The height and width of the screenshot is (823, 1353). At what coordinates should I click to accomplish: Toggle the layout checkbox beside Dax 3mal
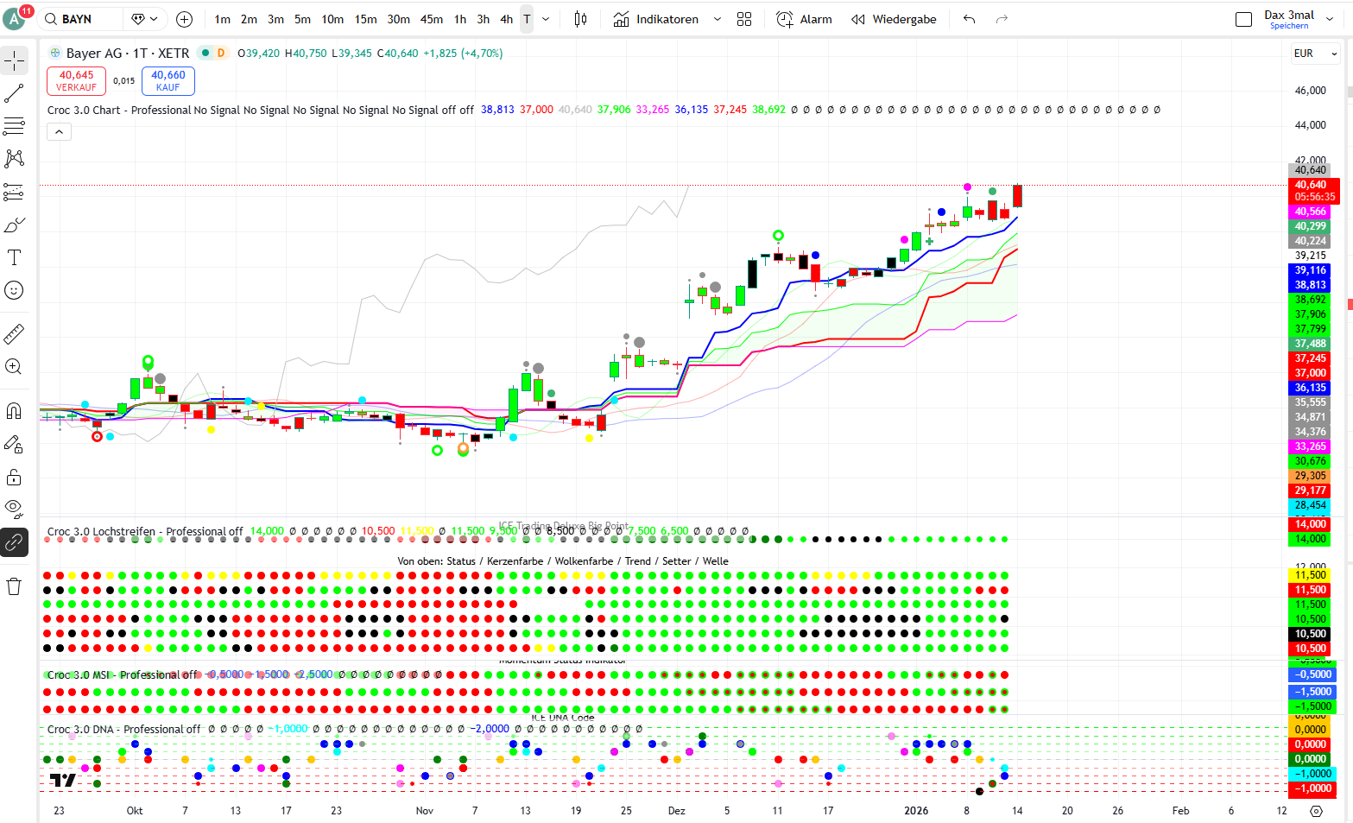point(1243,19)
